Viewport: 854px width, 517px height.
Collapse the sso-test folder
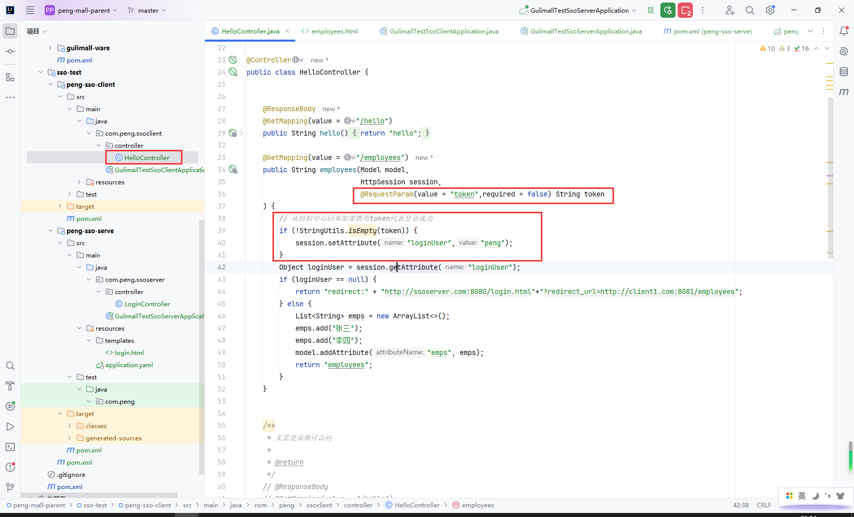tap(41, 72)
